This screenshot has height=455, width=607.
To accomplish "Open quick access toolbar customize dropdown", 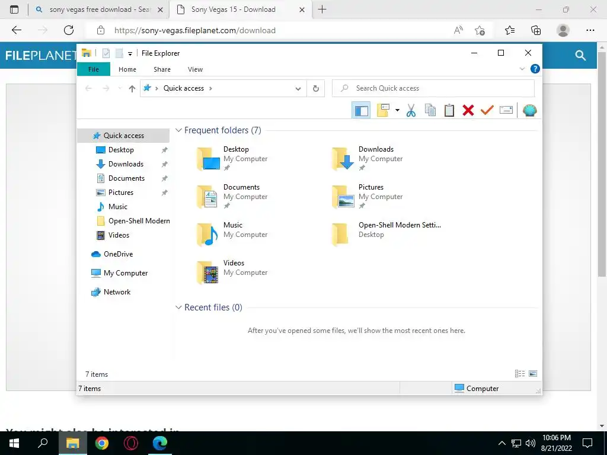I will pyautogui.click(x=130, y=54).
